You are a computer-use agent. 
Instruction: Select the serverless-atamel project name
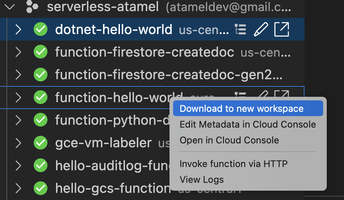click(x=103, y=6)
